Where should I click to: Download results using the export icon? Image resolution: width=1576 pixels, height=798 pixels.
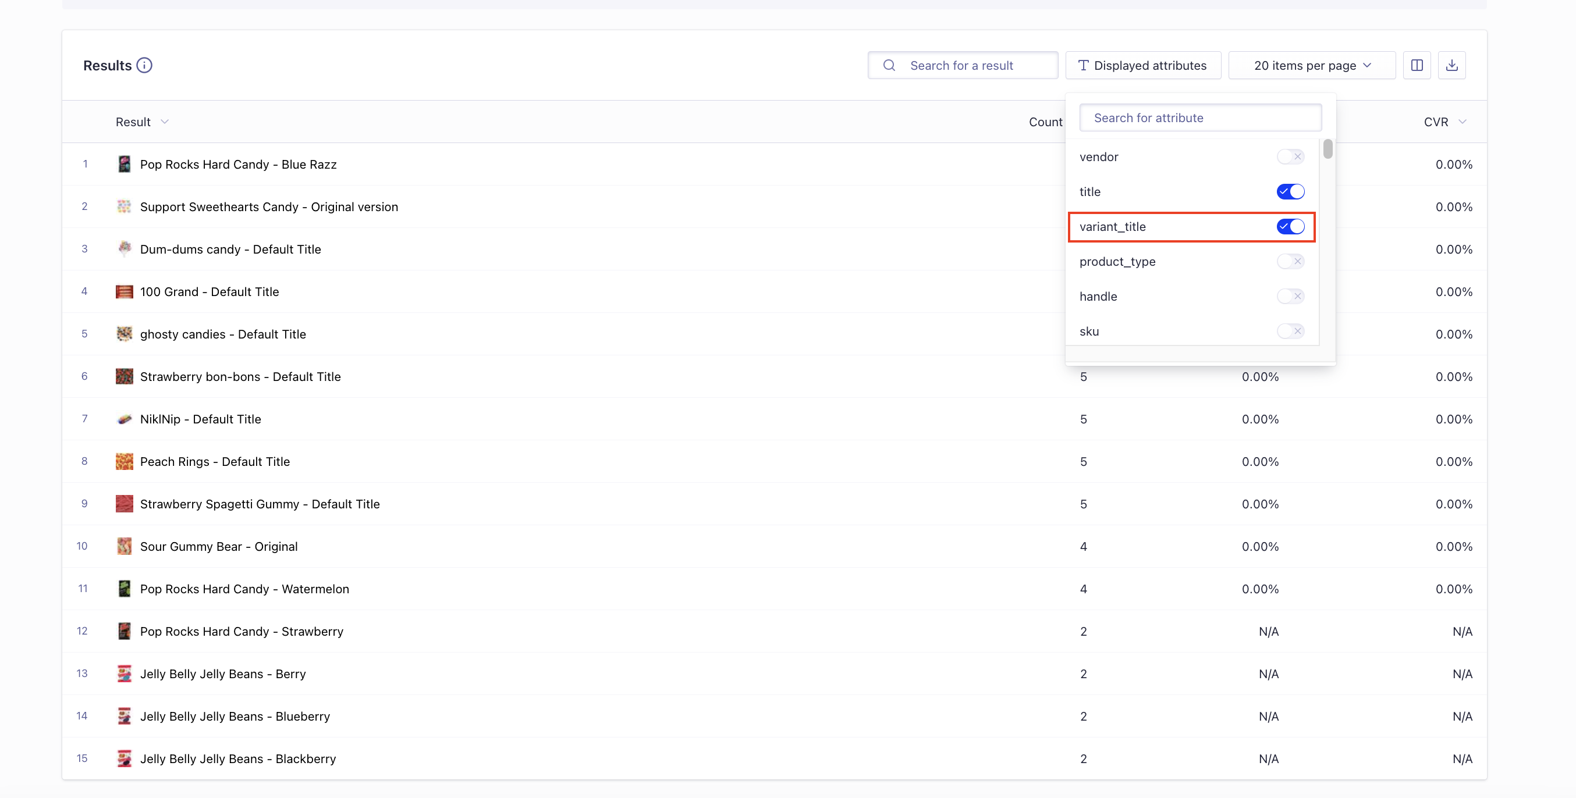pos(1452,65)
